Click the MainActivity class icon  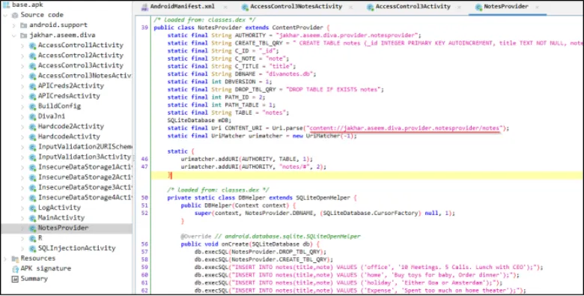tap(32, 218)
